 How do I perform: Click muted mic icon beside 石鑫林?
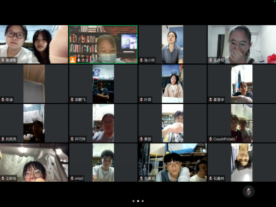(x=211, y=178)
